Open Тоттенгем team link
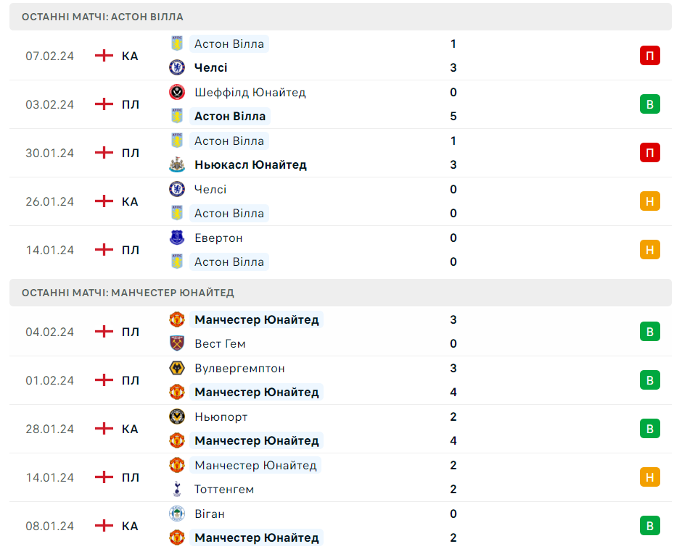The image size is (682, 549). [224, 489]
